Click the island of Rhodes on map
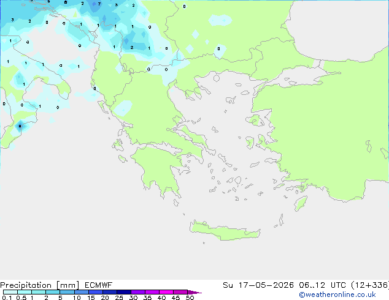This screenshot has width=389, height=300. 301,203
